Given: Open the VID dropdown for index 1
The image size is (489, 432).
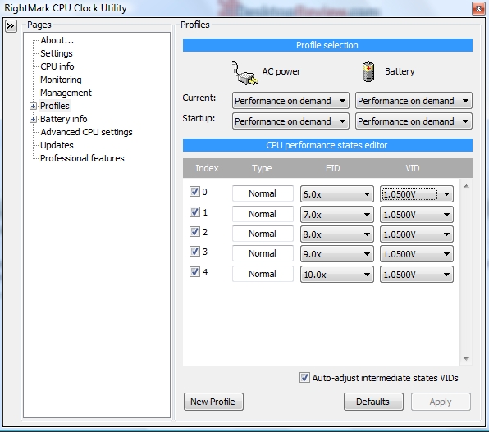Looking at the screenshot, I should (x=416, y=215).
